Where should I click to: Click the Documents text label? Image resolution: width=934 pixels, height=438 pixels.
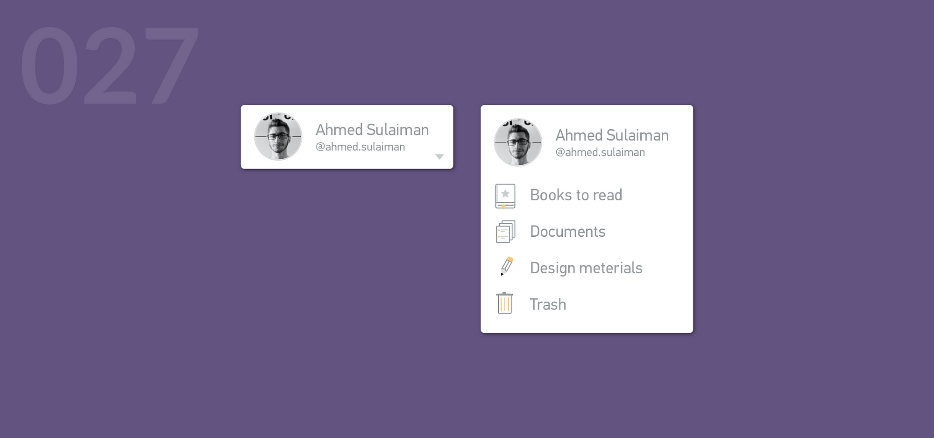568,232
